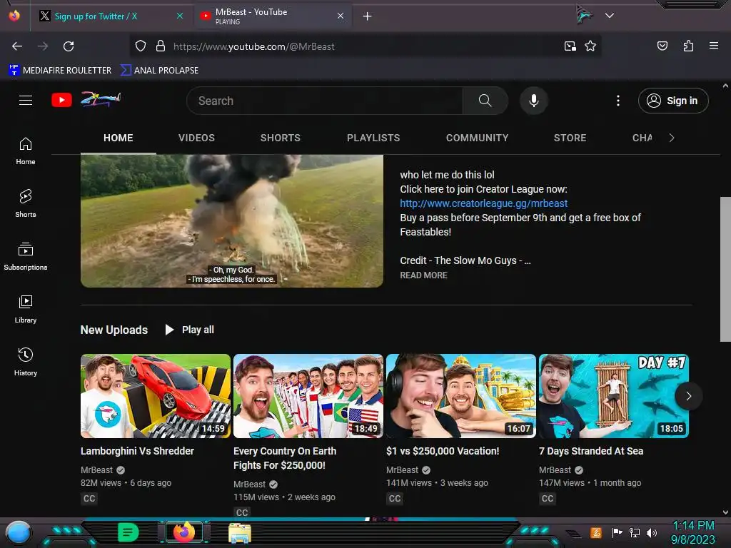Expand more channel tabs with right chevron
The image size is (731, 548).
(672, 138)
